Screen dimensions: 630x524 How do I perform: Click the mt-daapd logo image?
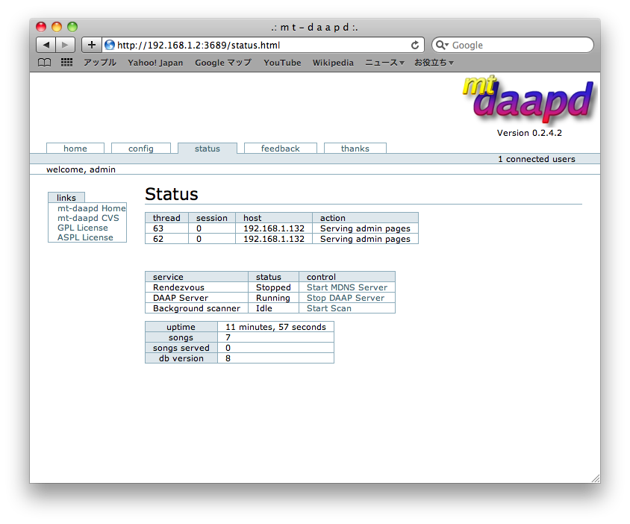point(528,100)
